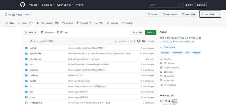Click the framework topic tag
Image resolution: width=226 pixels, height=105 pixels.
coord(177,53)
